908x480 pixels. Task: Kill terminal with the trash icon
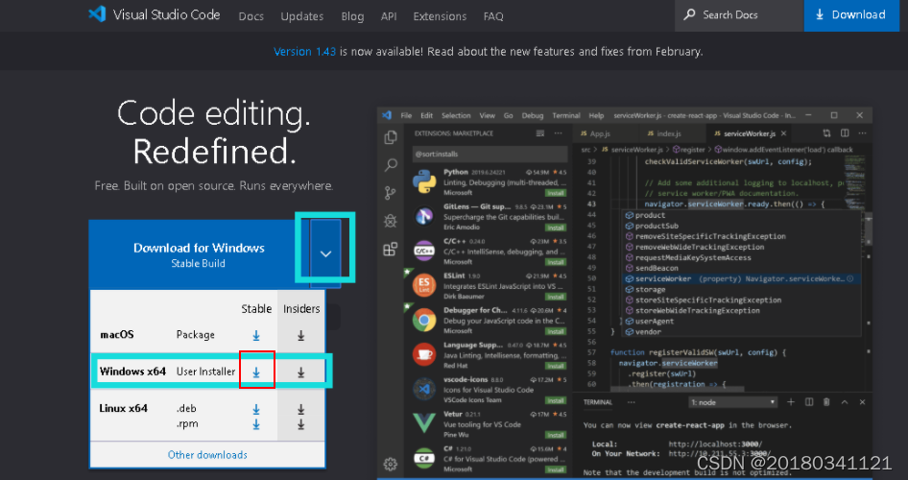coord(826,402)
